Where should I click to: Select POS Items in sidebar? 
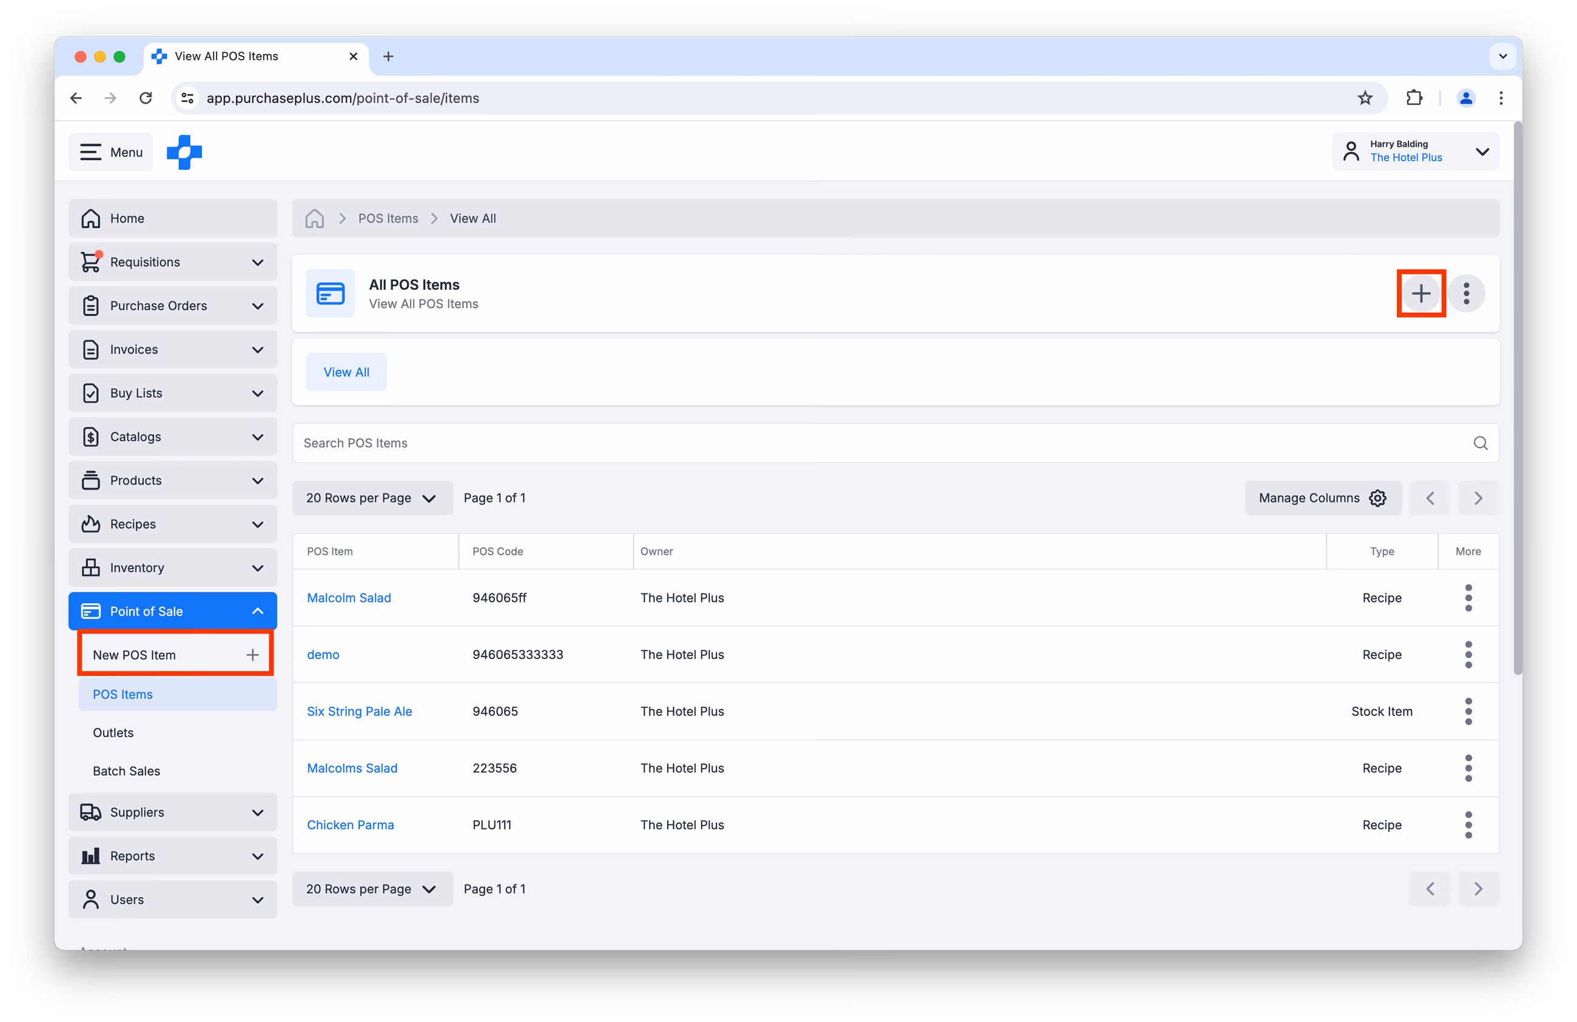(178, 695)
